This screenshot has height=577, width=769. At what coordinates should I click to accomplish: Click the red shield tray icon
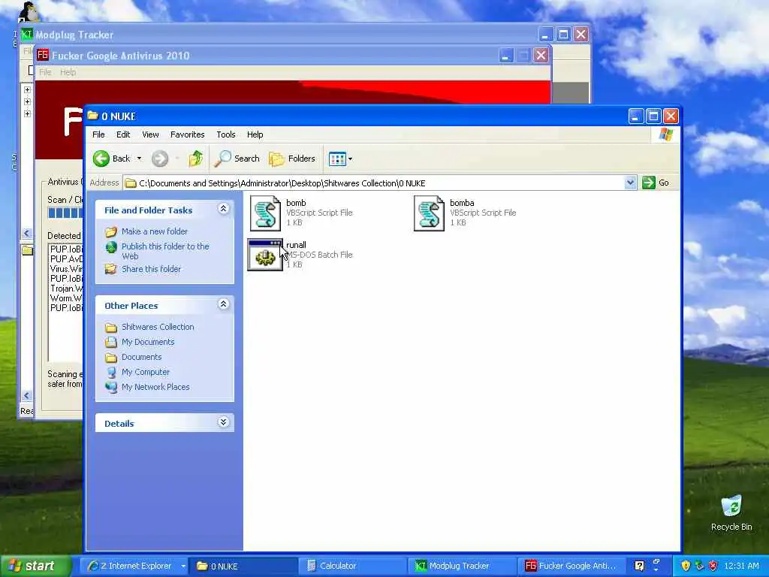coord(713,566)
